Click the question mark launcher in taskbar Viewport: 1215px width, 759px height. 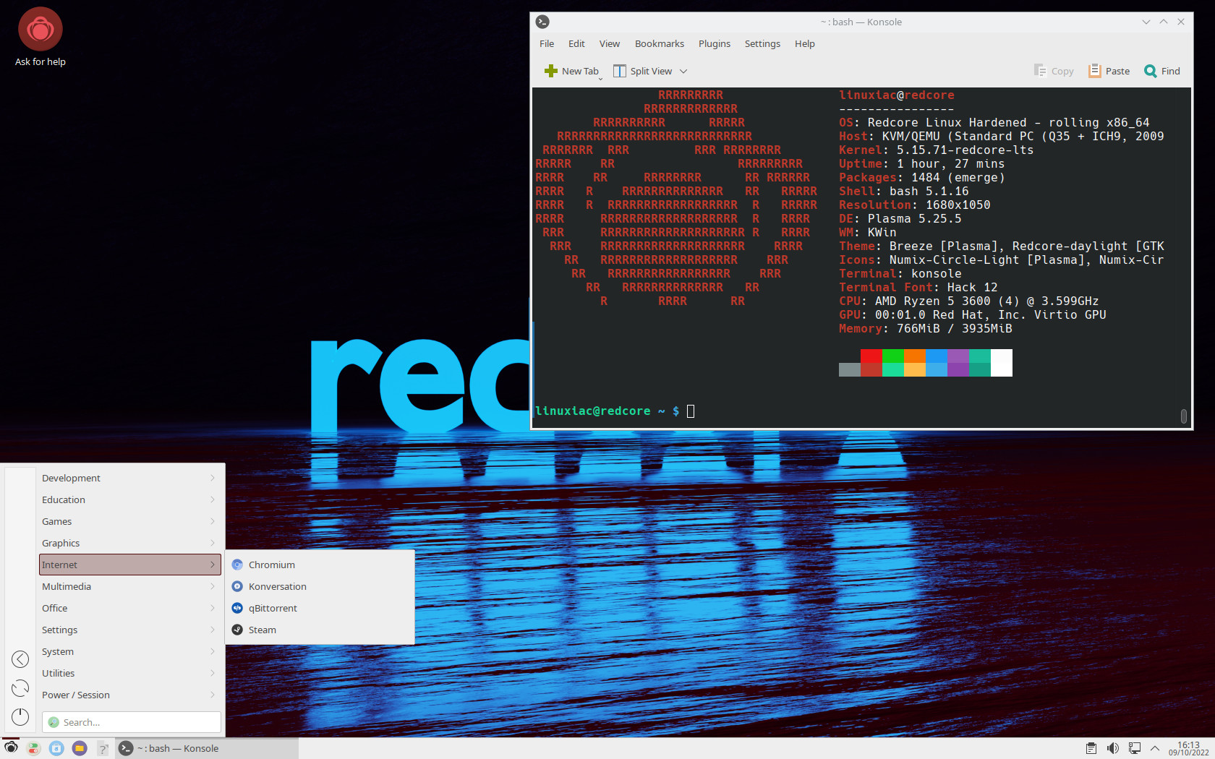(103, 748)
